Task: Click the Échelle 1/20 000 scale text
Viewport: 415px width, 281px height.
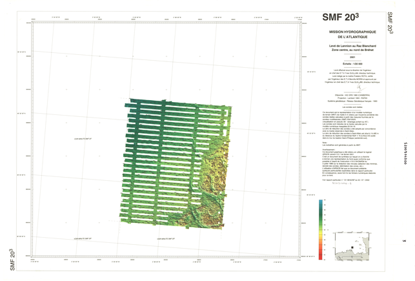Action: [x=352, y=64]
